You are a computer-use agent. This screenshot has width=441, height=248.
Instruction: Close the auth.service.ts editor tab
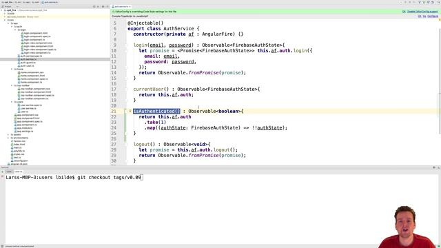pos(130,6)
